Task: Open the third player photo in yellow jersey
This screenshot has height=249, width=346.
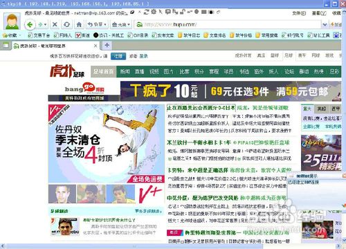Action: pyautogui.click(x=121, y=194)
